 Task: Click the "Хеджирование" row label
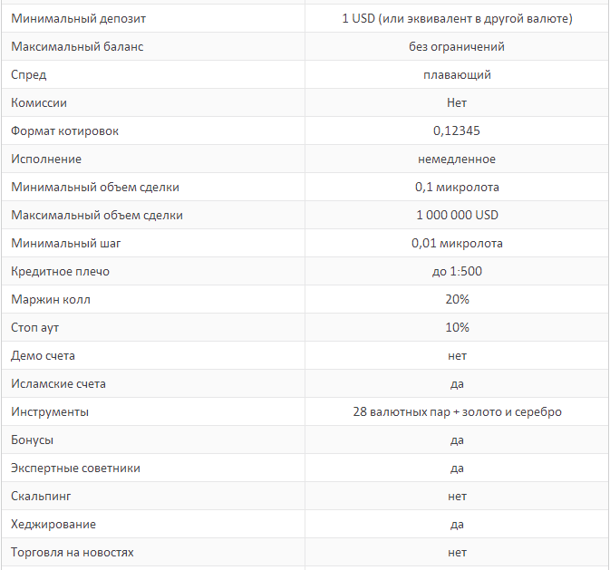click(53, 524)
